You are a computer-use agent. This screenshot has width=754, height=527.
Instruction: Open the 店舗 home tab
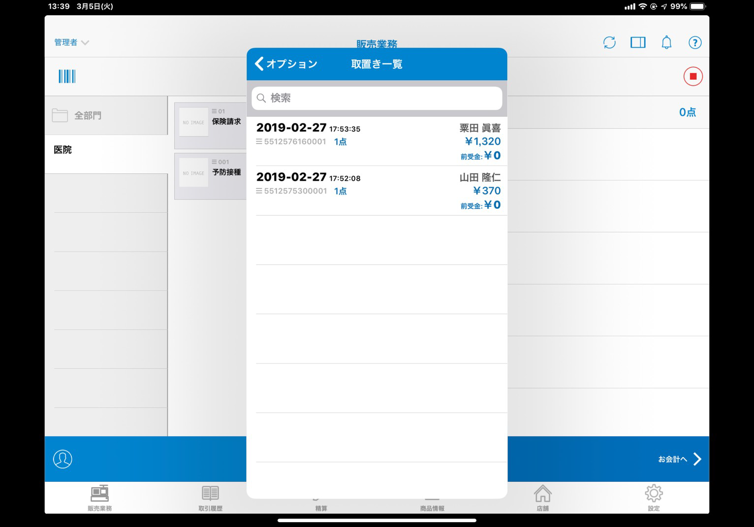pyautogui.click(x=542, y=497)
